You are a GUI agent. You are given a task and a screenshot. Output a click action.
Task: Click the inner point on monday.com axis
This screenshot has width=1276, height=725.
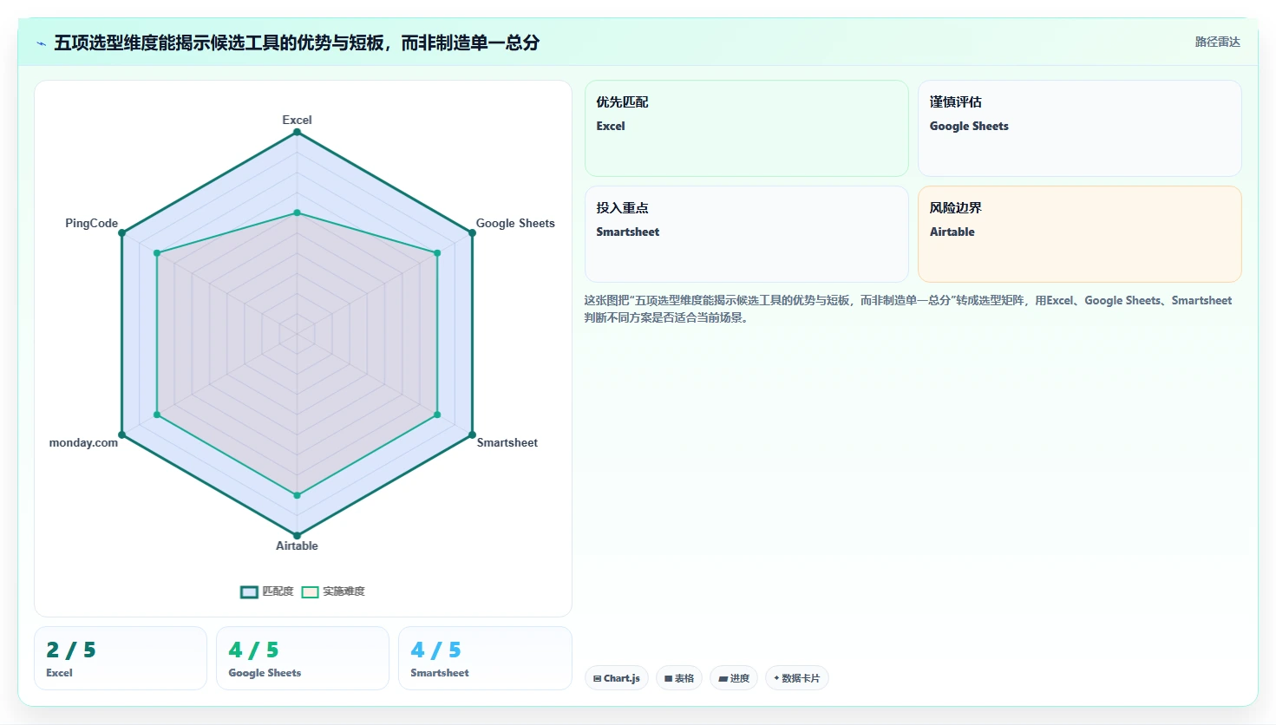click(x=157, y=415)
